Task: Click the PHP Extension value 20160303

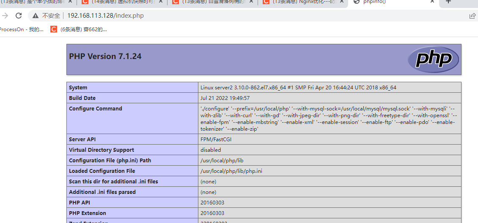Action: point(212,213)
